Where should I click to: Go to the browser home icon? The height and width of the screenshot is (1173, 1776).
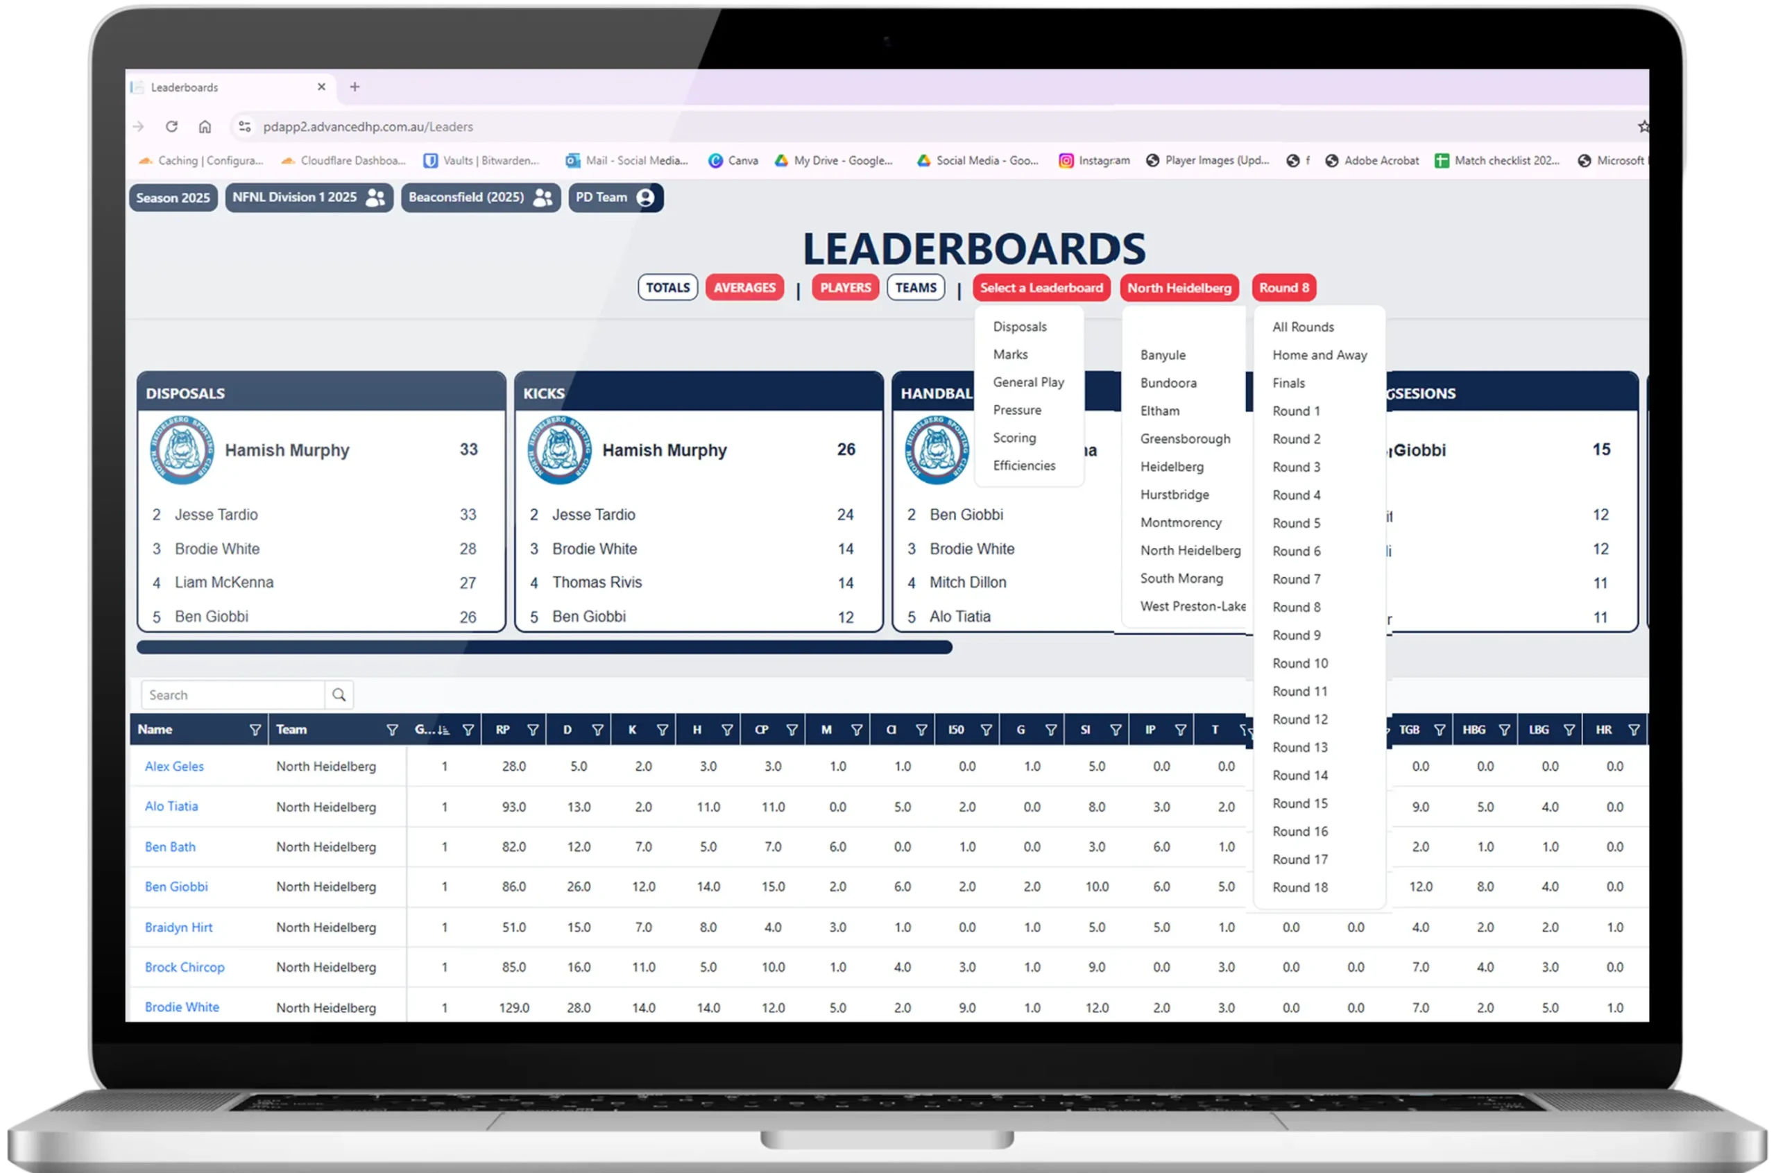coord(205,126)
